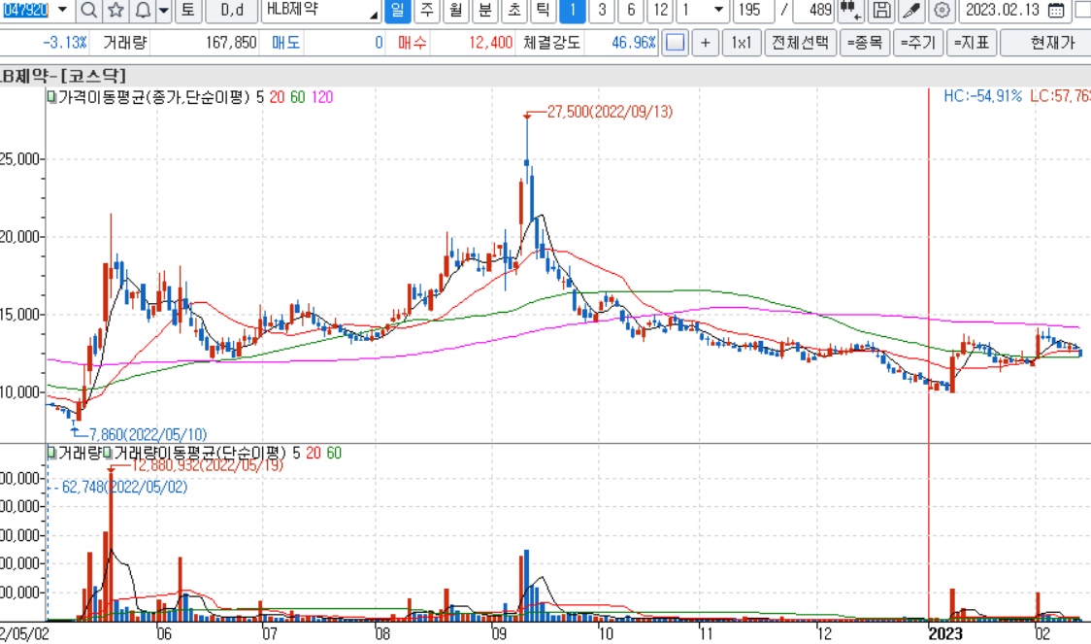
Task: Toggle the 거래량 indicator box icon
Action: pyautogui.click(x=51, y=454)
